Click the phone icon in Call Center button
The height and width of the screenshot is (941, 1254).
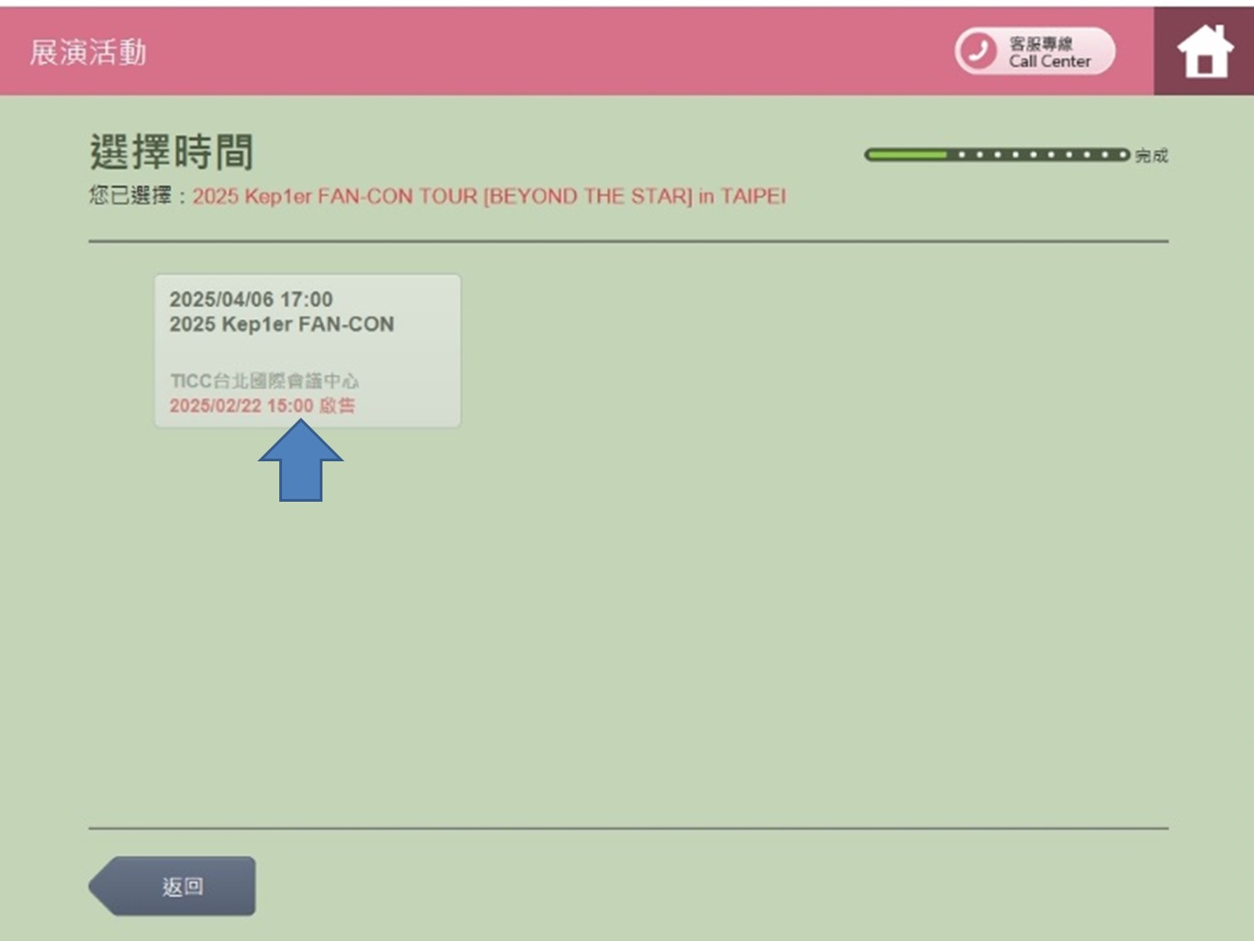pos(977,51)
